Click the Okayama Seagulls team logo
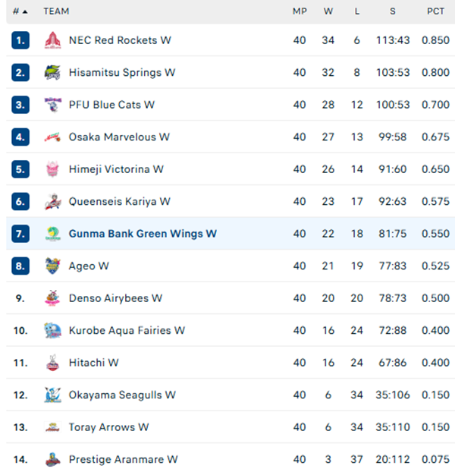Screen dimensions: 455x472 [52, 395]
